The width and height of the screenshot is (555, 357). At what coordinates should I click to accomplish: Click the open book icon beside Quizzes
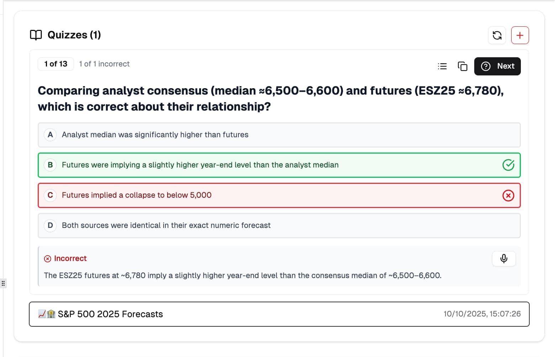[37, 34]
